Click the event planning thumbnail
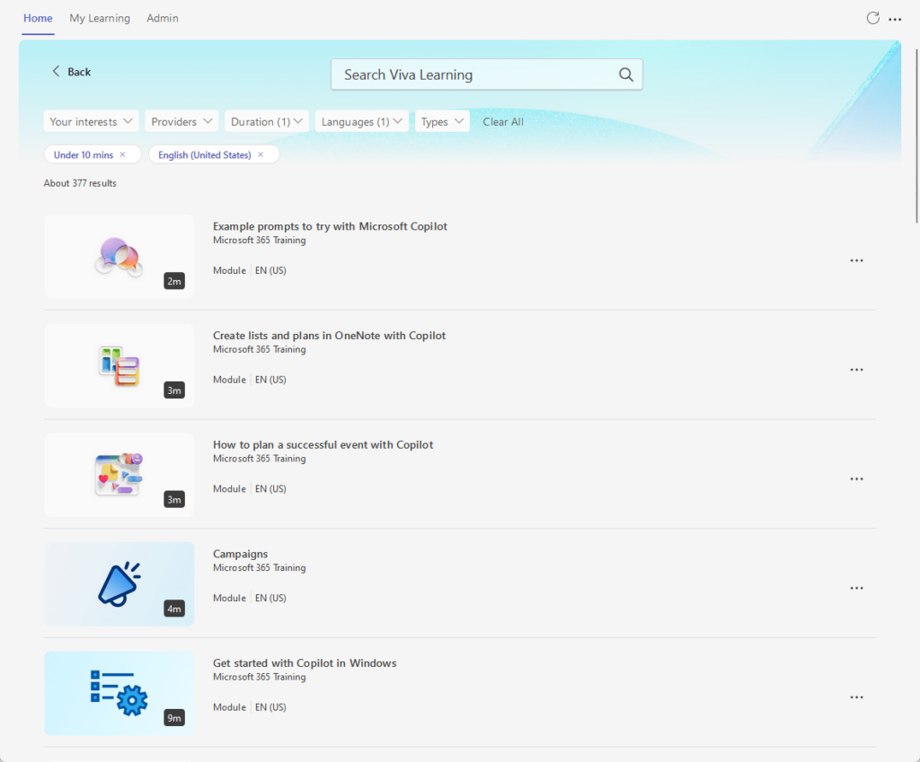 coord(119,475)
